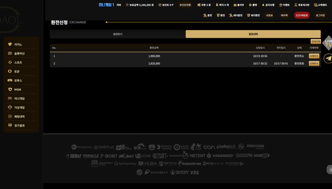
Task: Click 로그아웃 to log out
Action: (320, 15)
